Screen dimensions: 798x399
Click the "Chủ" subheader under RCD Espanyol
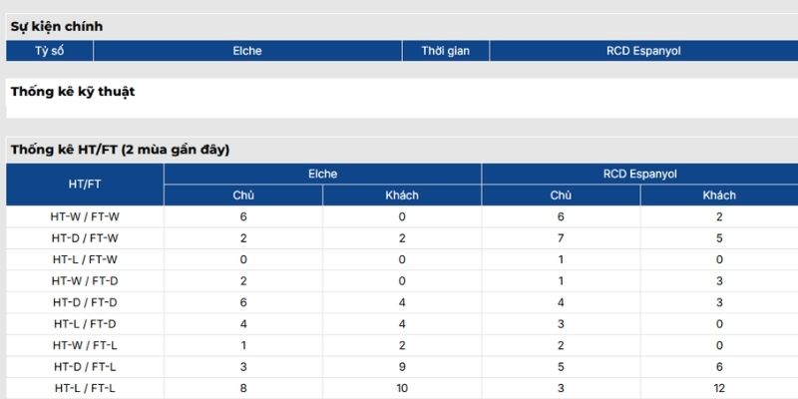click(561, 196)
